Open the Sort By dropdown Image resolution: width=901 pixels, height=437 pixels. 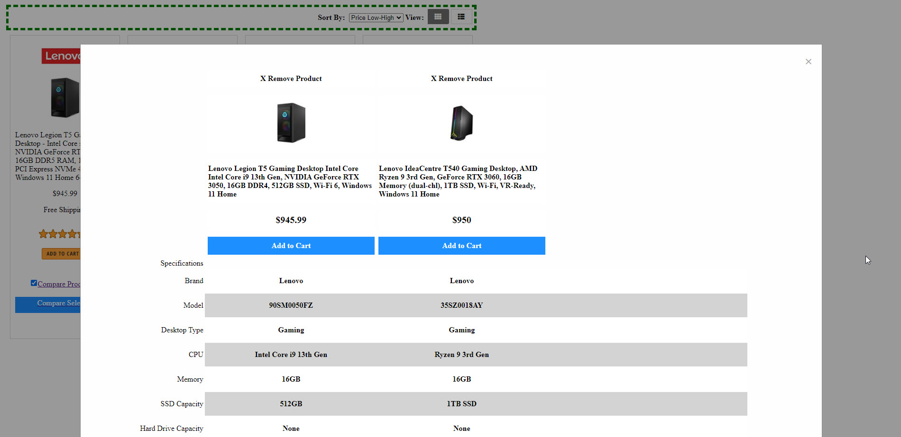tap(376, 18)
